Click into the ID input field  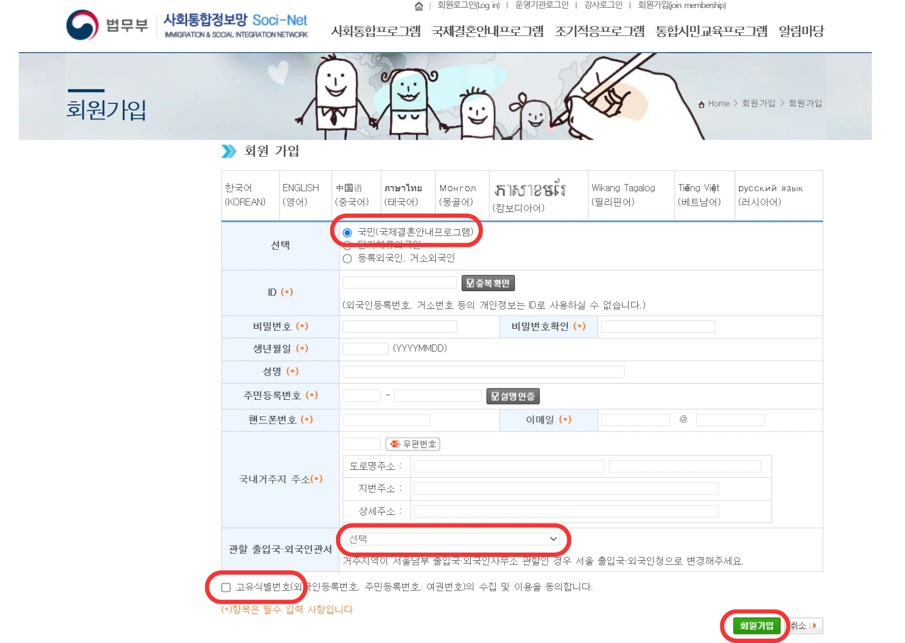pyautogui.click(x=400, y=283)
